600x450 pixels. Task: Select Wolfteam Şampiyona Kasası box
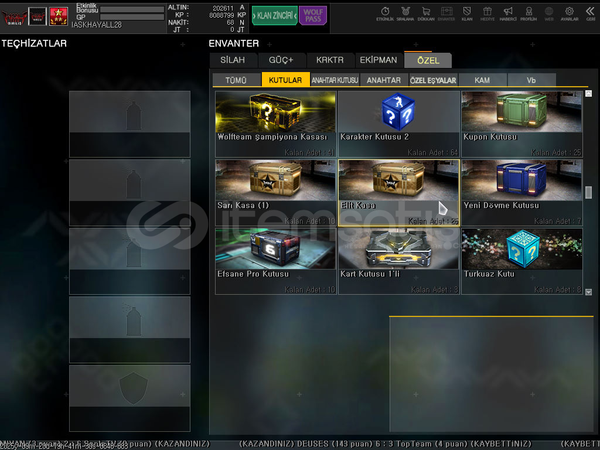click(275, 124)
